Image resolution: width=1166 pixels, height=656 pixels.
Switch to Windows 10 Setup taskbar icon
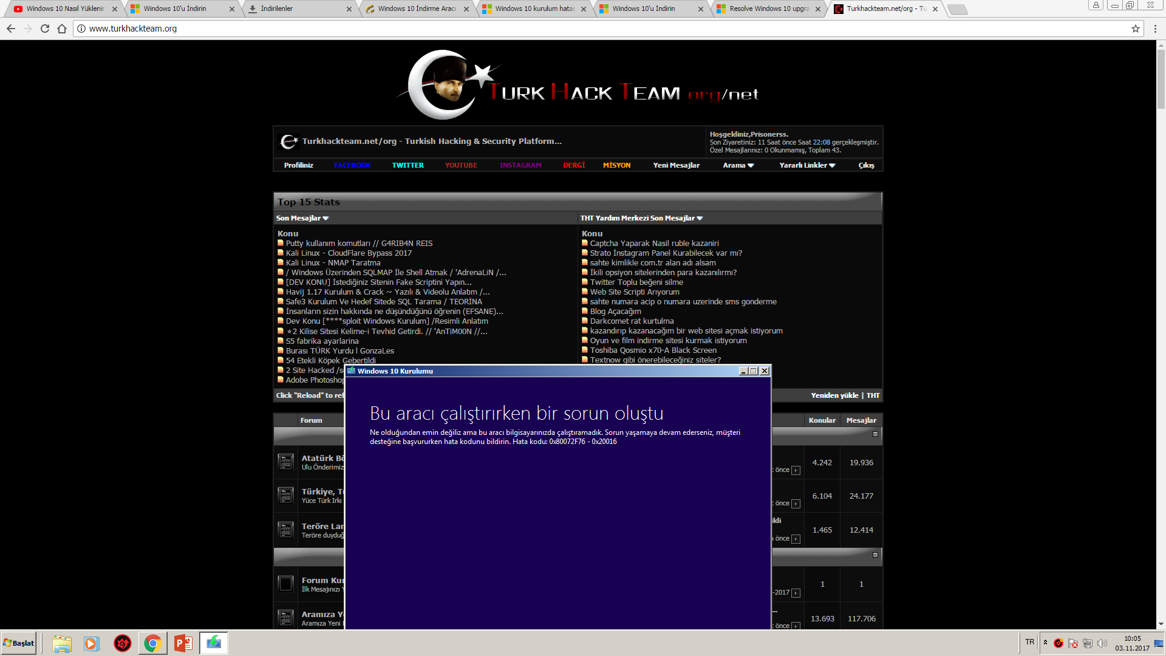(x=214, y=643)
